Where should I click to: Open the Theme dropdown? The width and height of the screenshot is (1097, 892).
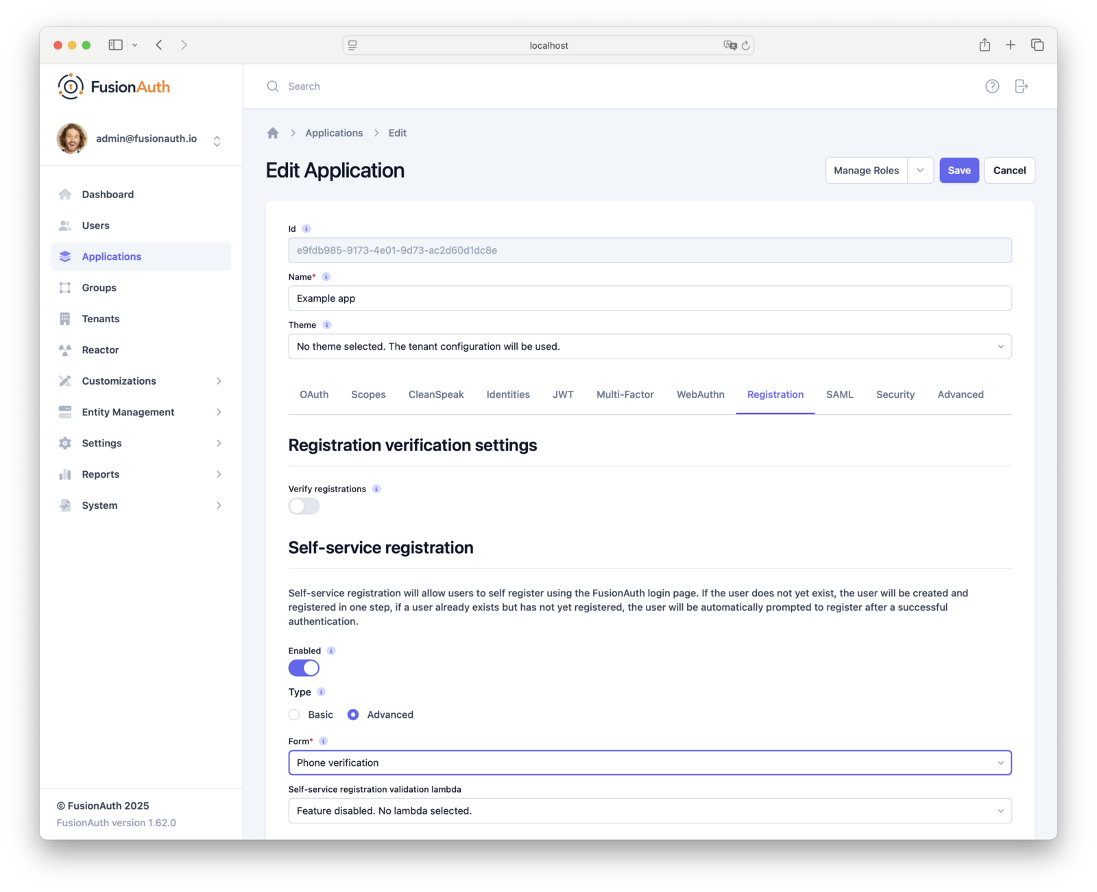pos(649,346)
